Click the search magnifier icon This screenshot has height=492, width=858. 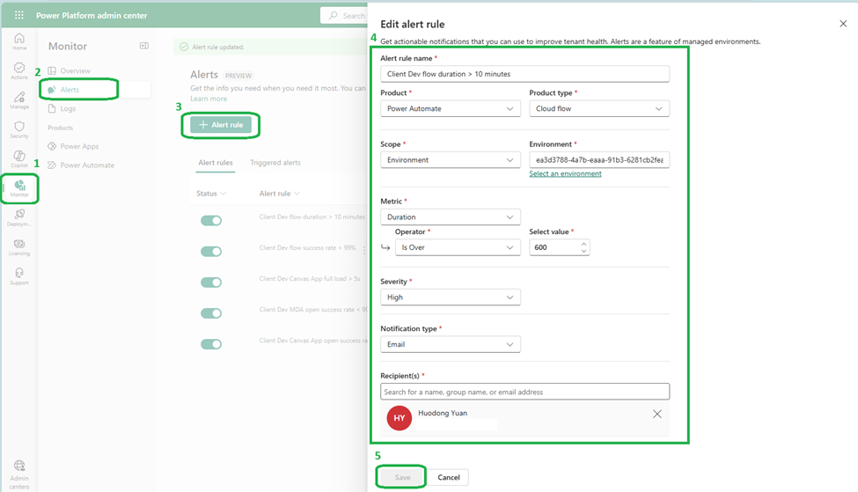[x=333, y=15]
